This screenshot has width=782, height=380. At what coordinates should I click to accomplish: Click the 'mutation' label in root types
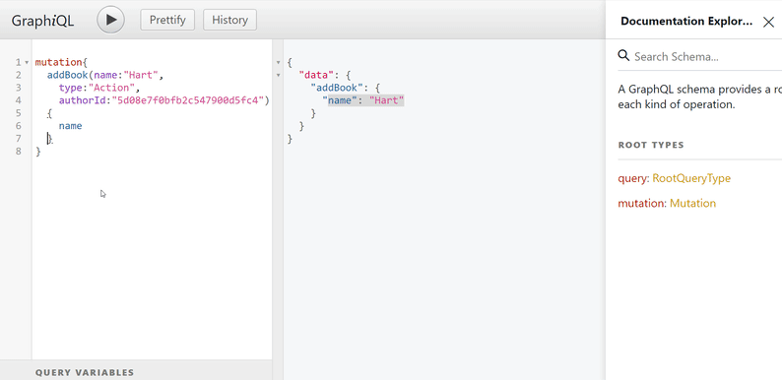641,204
